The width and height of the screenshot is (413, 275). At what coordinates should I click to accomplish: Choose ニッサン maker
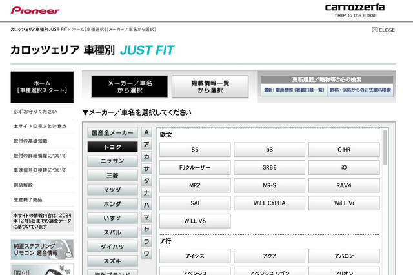tap(112, 161)
